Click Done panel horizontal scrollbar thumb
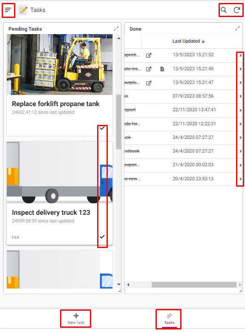This screenshot has height=332, width=245. (x=194, y=285)
